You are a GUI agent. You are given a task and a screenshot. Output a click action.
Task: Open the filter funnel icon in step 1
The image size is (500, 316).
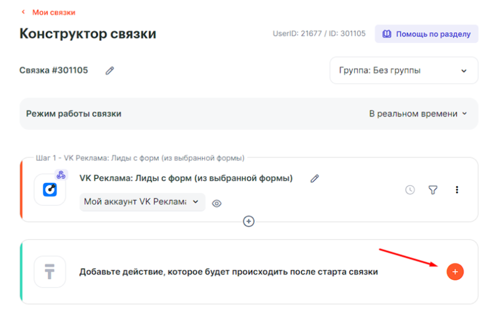coord(432,190)
